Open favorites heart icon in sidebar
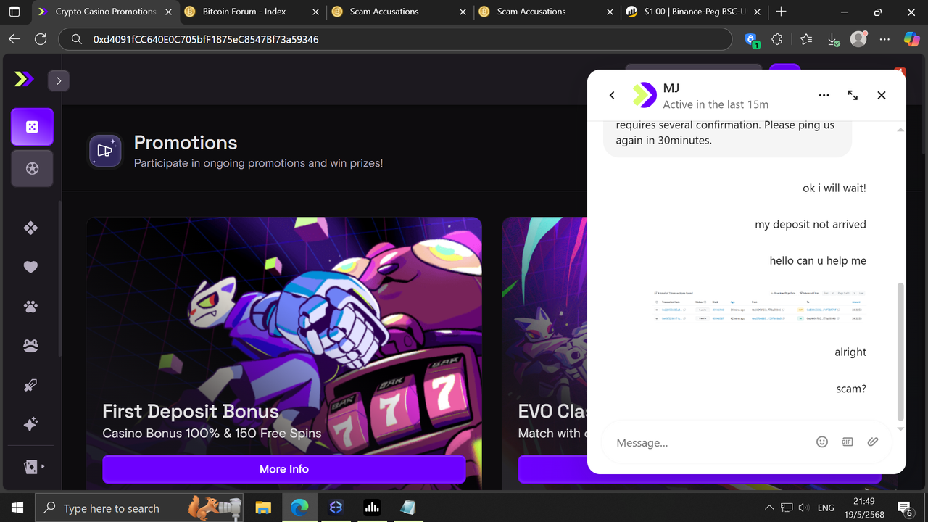 [30, 267]
